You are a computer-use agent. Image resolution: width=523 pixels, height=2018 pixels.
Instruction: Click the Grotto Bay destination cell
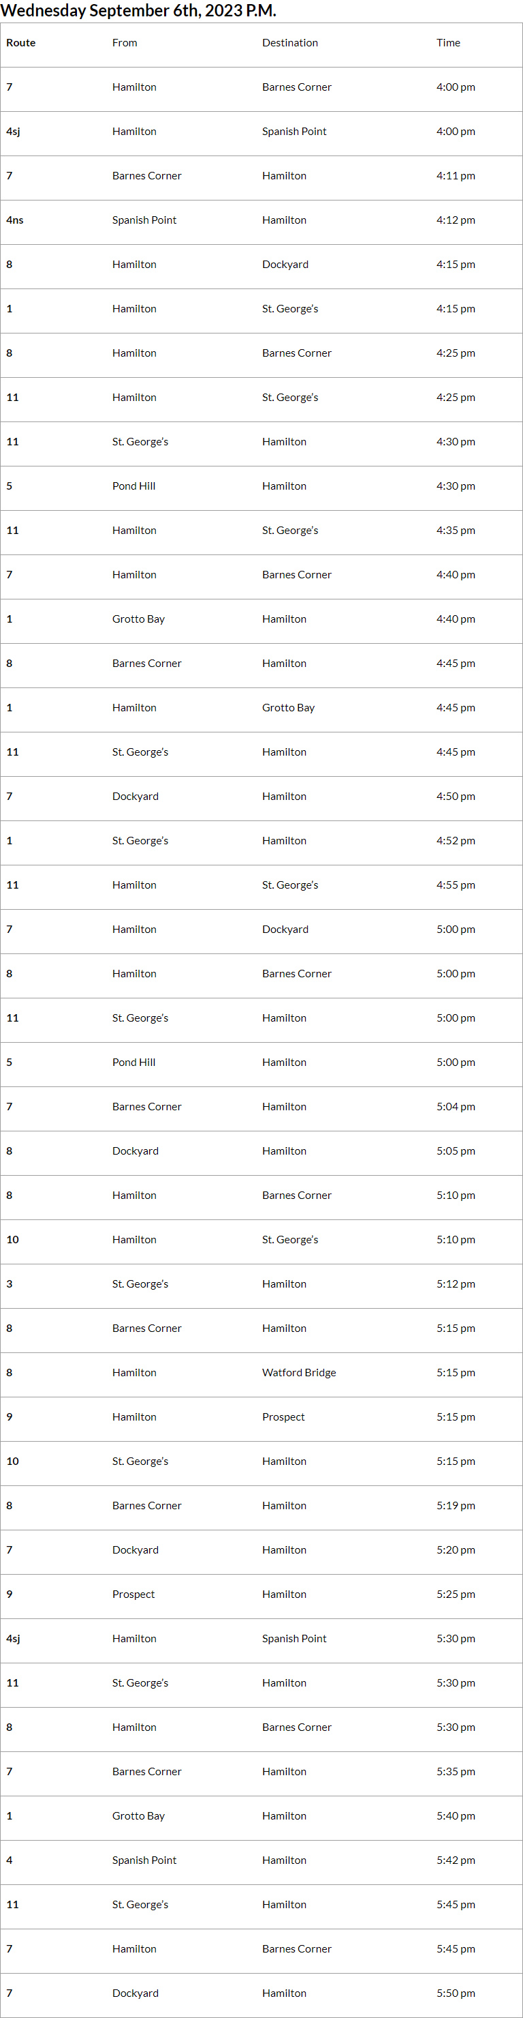[287, 707]
